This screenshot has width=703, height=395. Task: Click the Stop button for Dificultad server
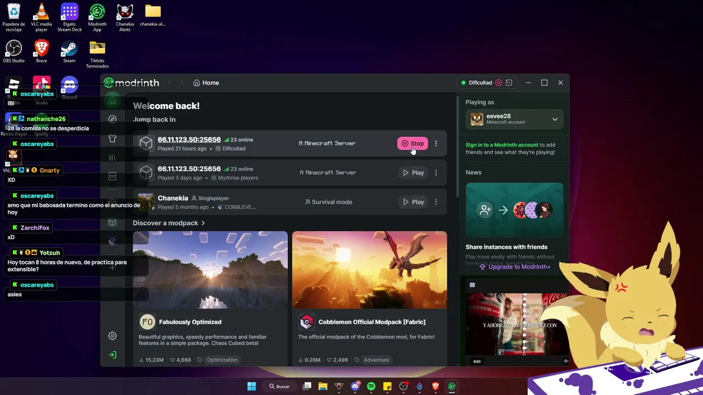coord(412,144)
